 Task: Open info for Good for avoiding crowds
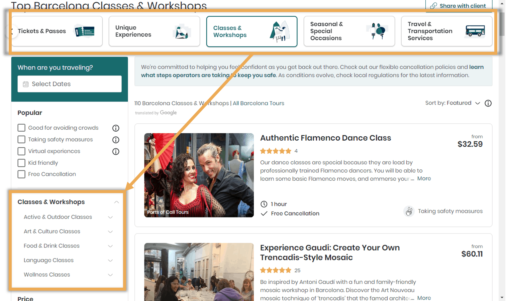(x=116, y=128)
